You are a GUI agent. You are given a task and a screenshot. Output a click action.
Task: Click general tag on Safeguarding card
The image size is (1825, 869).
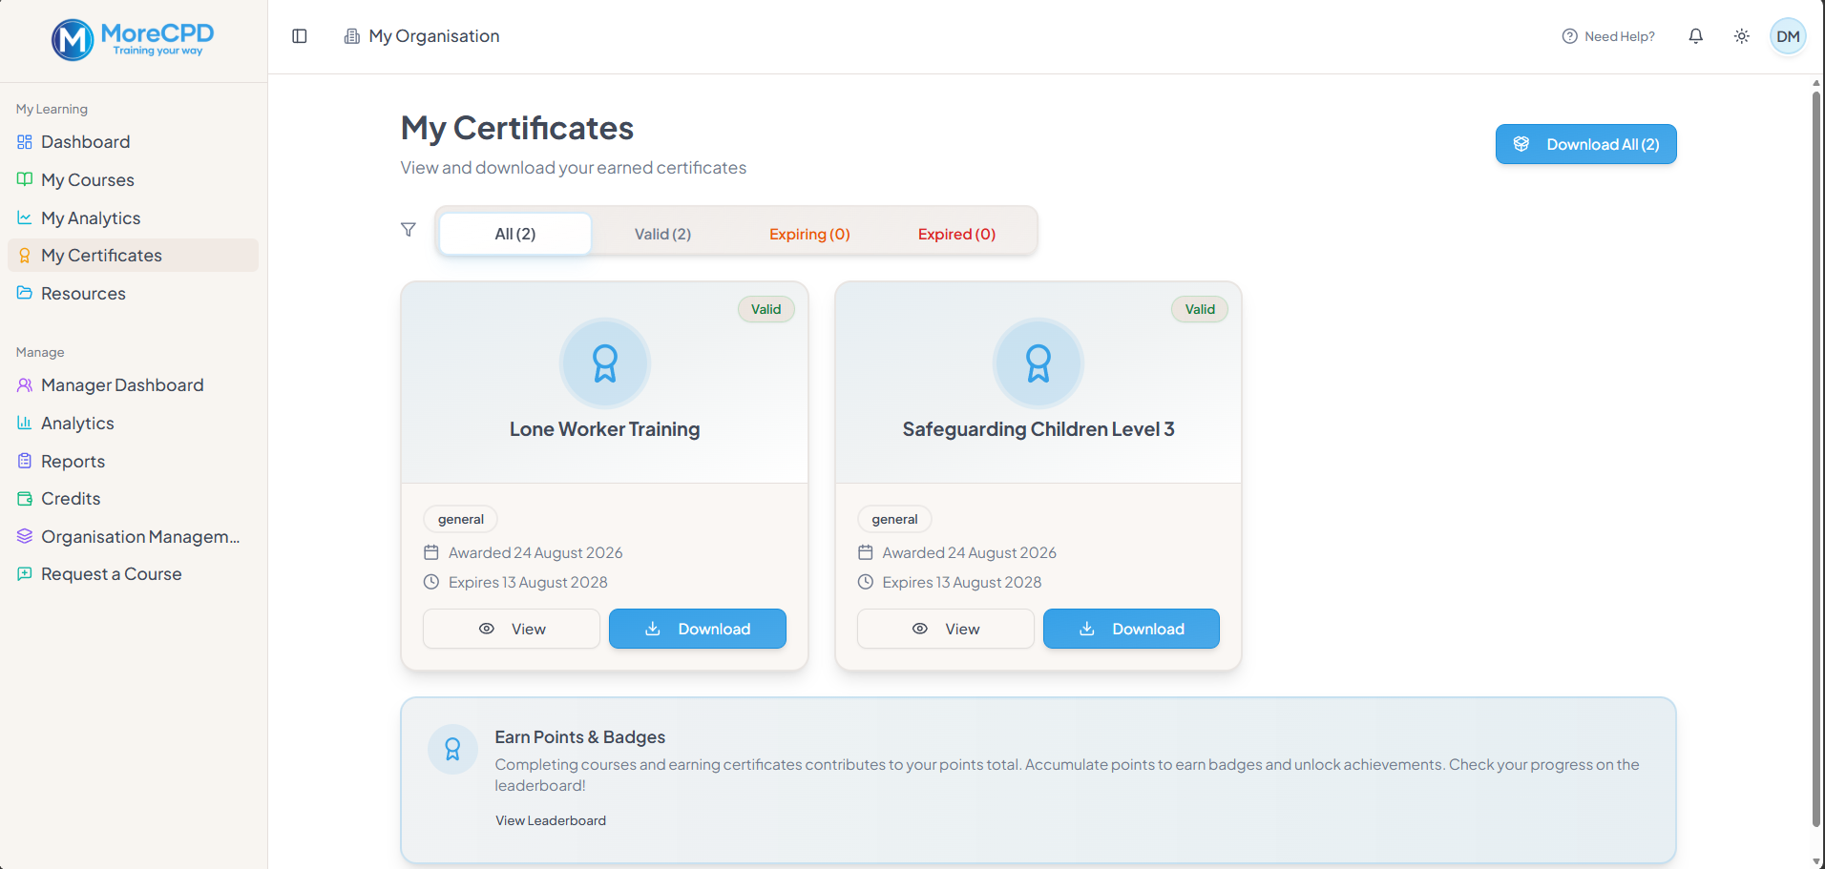(894, 519)
